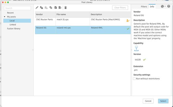The image size is (173, 107).
Task: Click the Clear filters button
Action: click(120, 7)
